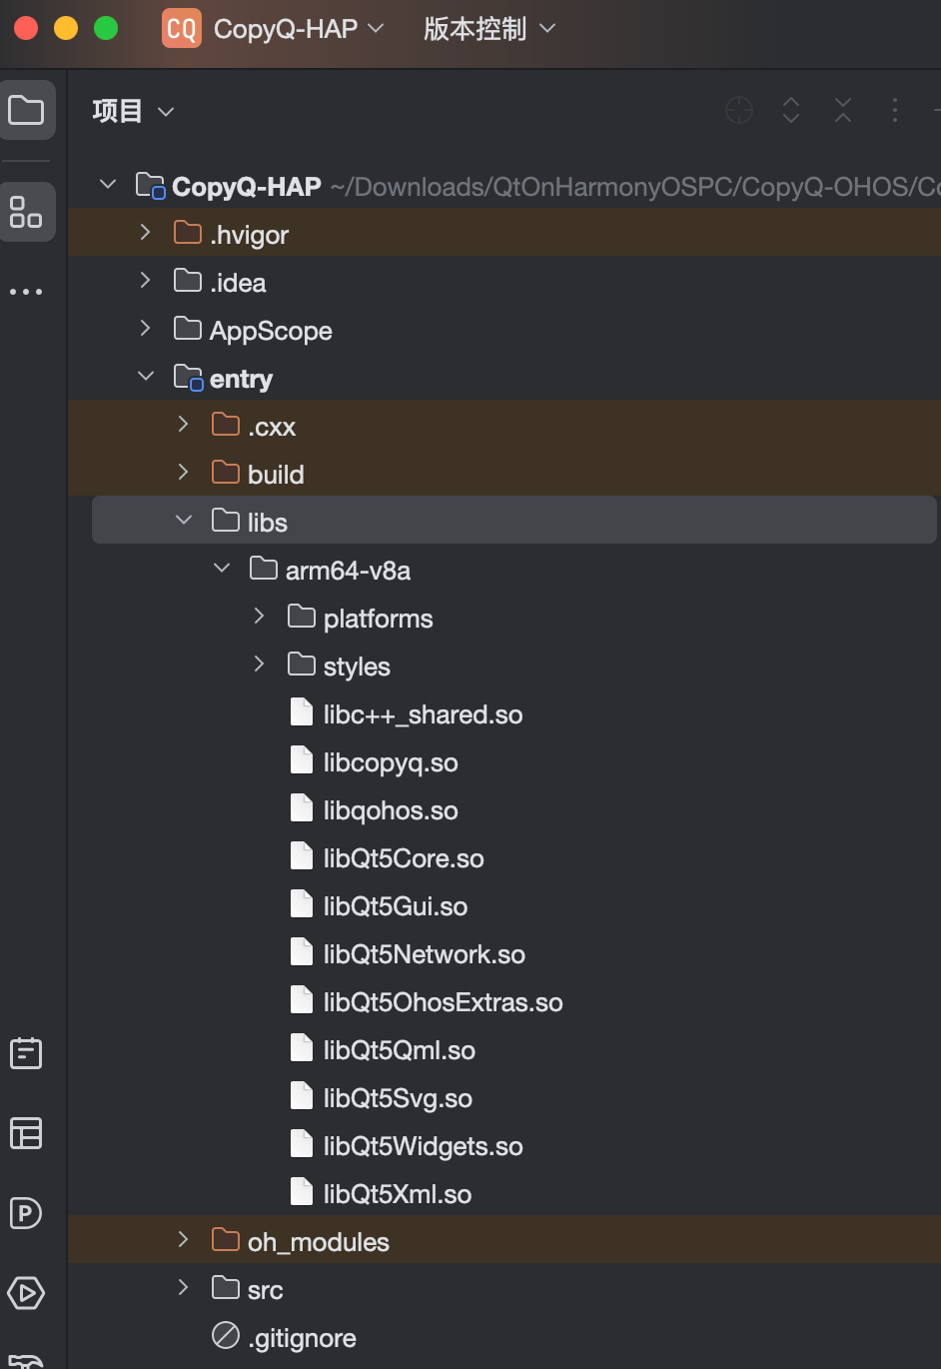Image resolution: width=941 pixels, height=1369 pixels.
Task: Select libqohos.so file
Action: (391, 810)
